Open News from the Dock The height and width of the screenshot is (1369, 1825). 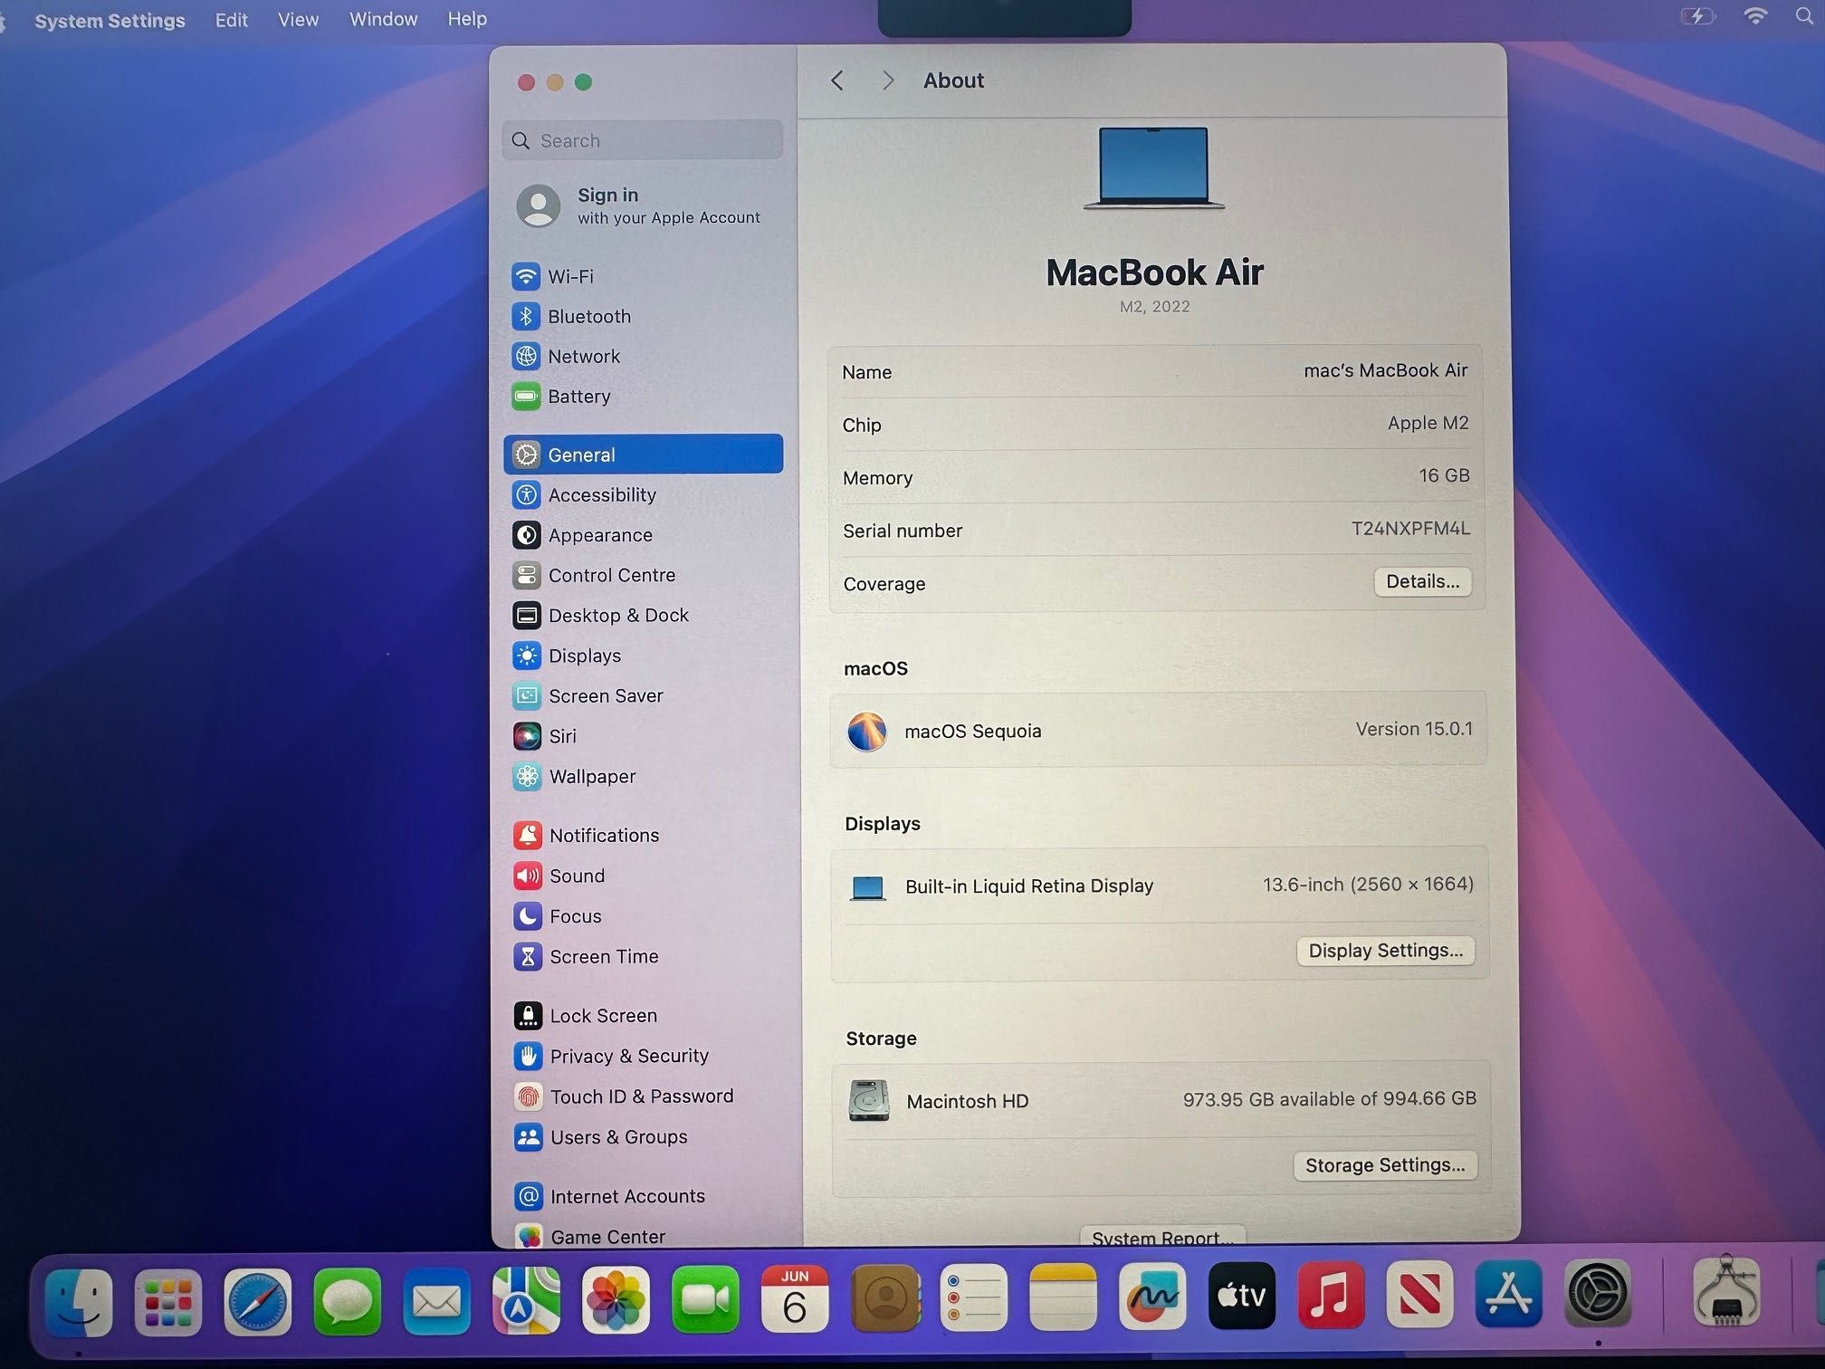pos(1420,1295)
